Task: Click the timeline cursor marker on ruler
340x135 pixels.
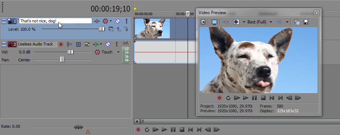Action: pyautogui.click(x=188, y=14)
